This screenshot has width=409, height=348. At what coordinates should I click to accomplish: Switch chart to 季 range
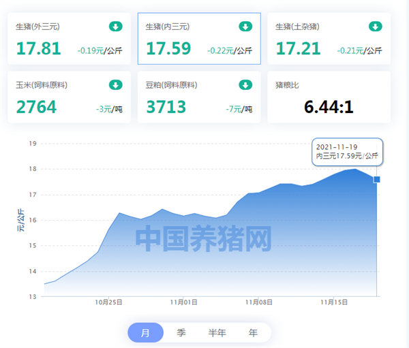pos(181,332)
